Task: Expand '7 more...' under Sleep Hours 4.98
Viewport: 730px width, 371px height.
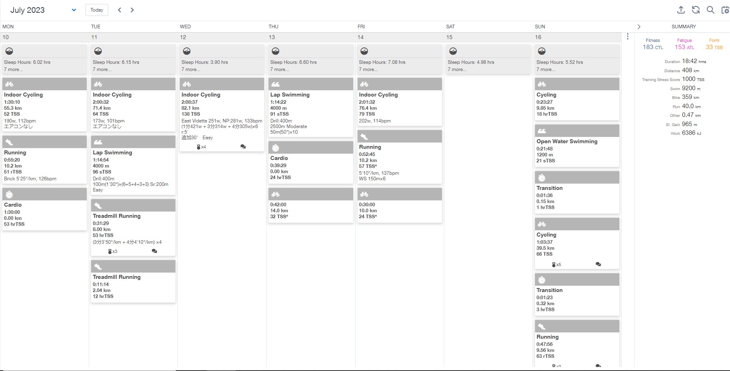Action: pos(457,69)
